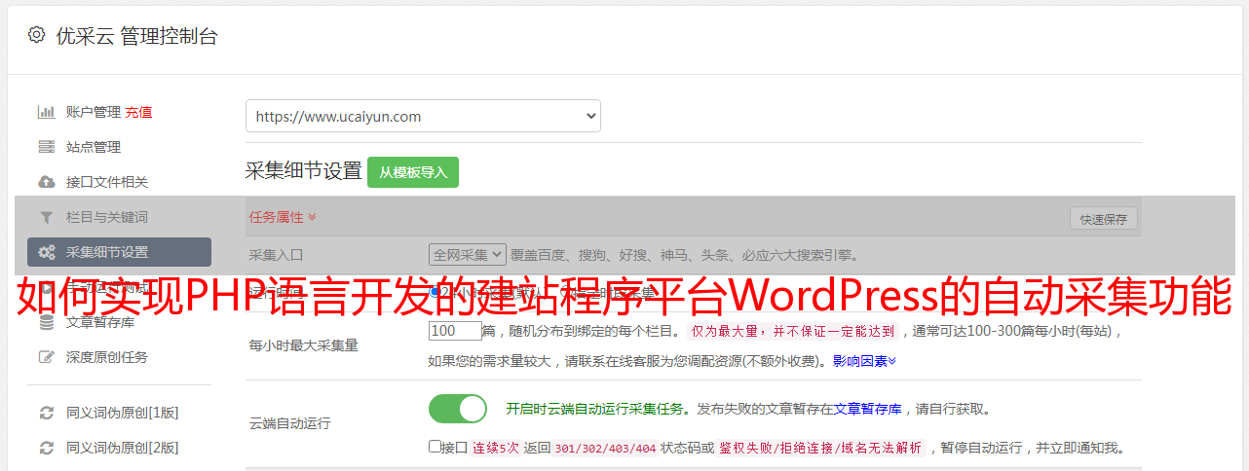Open the 全网采集 entry dropdown

[x=468, y=255]
